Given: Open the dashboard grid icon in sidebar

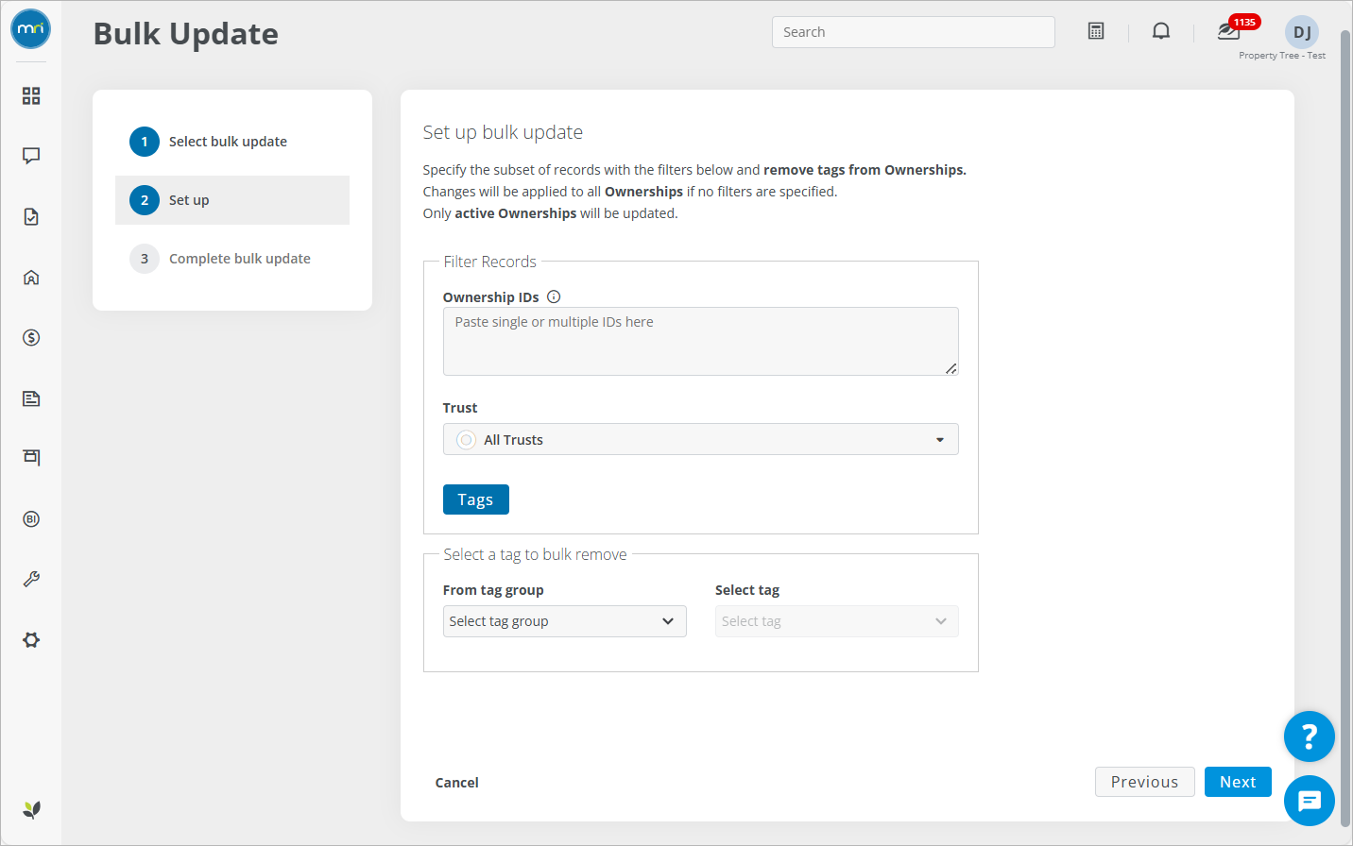Looking at the screenshot, I should (31, 96).
